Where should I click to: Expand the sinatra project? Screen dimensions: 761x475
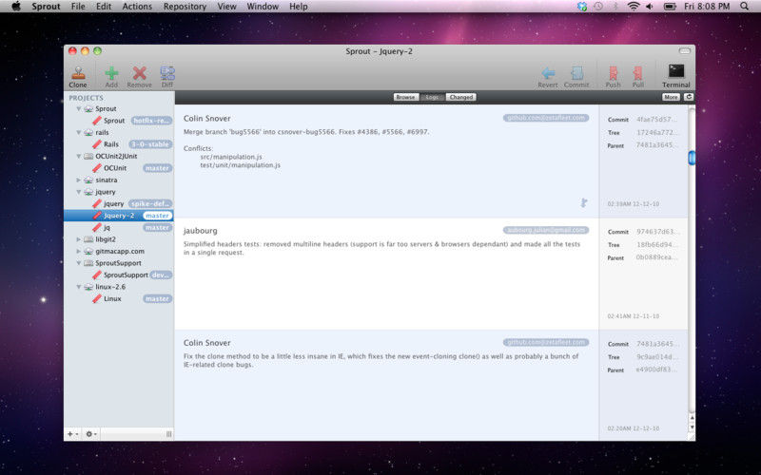tap(79, 180)
